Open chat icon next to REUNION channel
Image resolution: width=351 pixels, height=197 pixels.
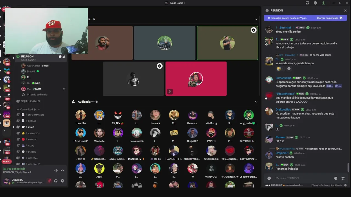click(60, 57)
